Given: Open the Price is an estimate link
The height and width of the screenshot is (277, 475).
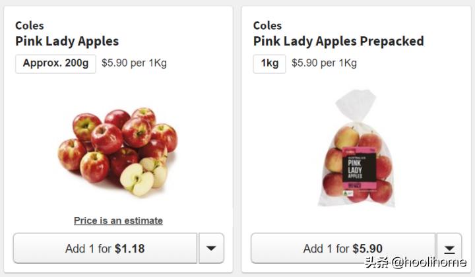Looking at the screenshot, I should tap(118, 220).
